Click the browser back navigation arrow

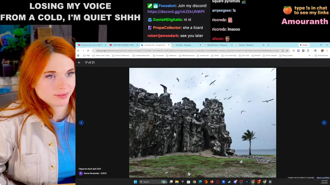[79, 51]
